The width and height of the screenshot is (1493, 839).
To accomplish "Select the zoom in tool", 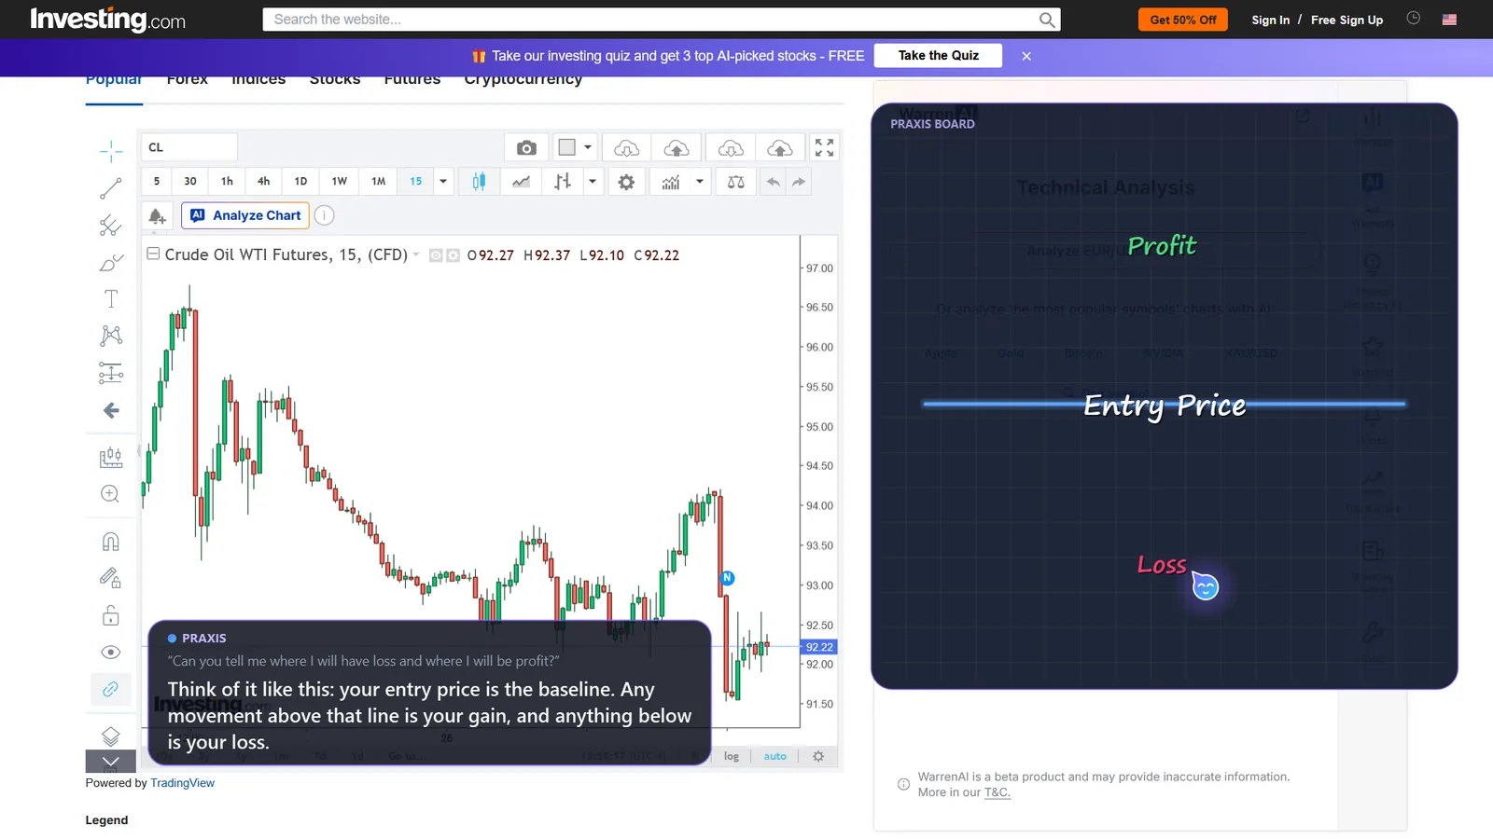I will (110, 494).
